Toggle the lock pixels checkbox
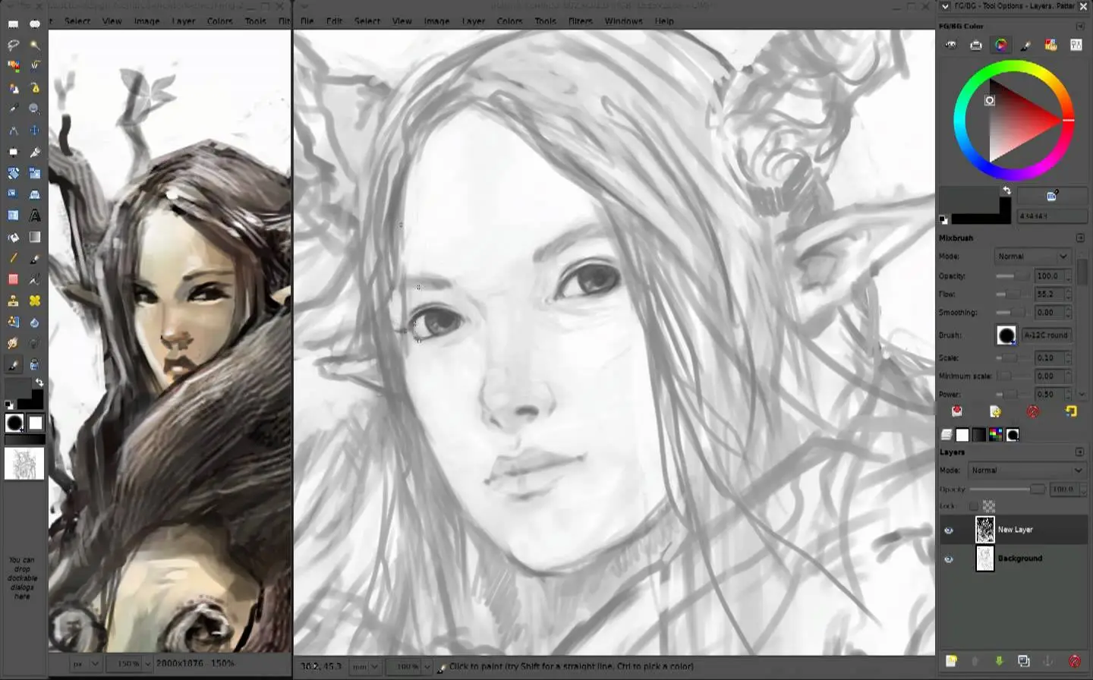Screen dimensions: 1093x680 coord(974,506)
